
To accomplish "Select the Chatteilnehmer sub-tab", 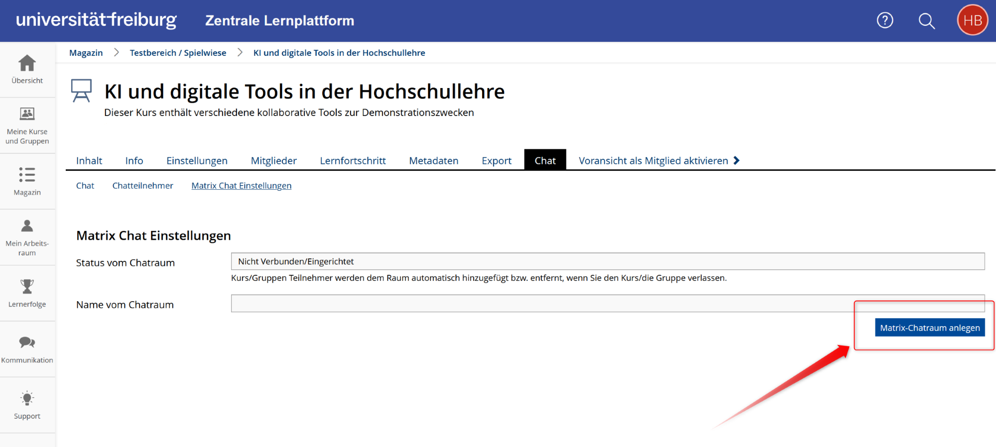I will [x=142, y=186].
